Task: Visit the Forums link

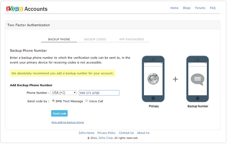Action: 200,8
